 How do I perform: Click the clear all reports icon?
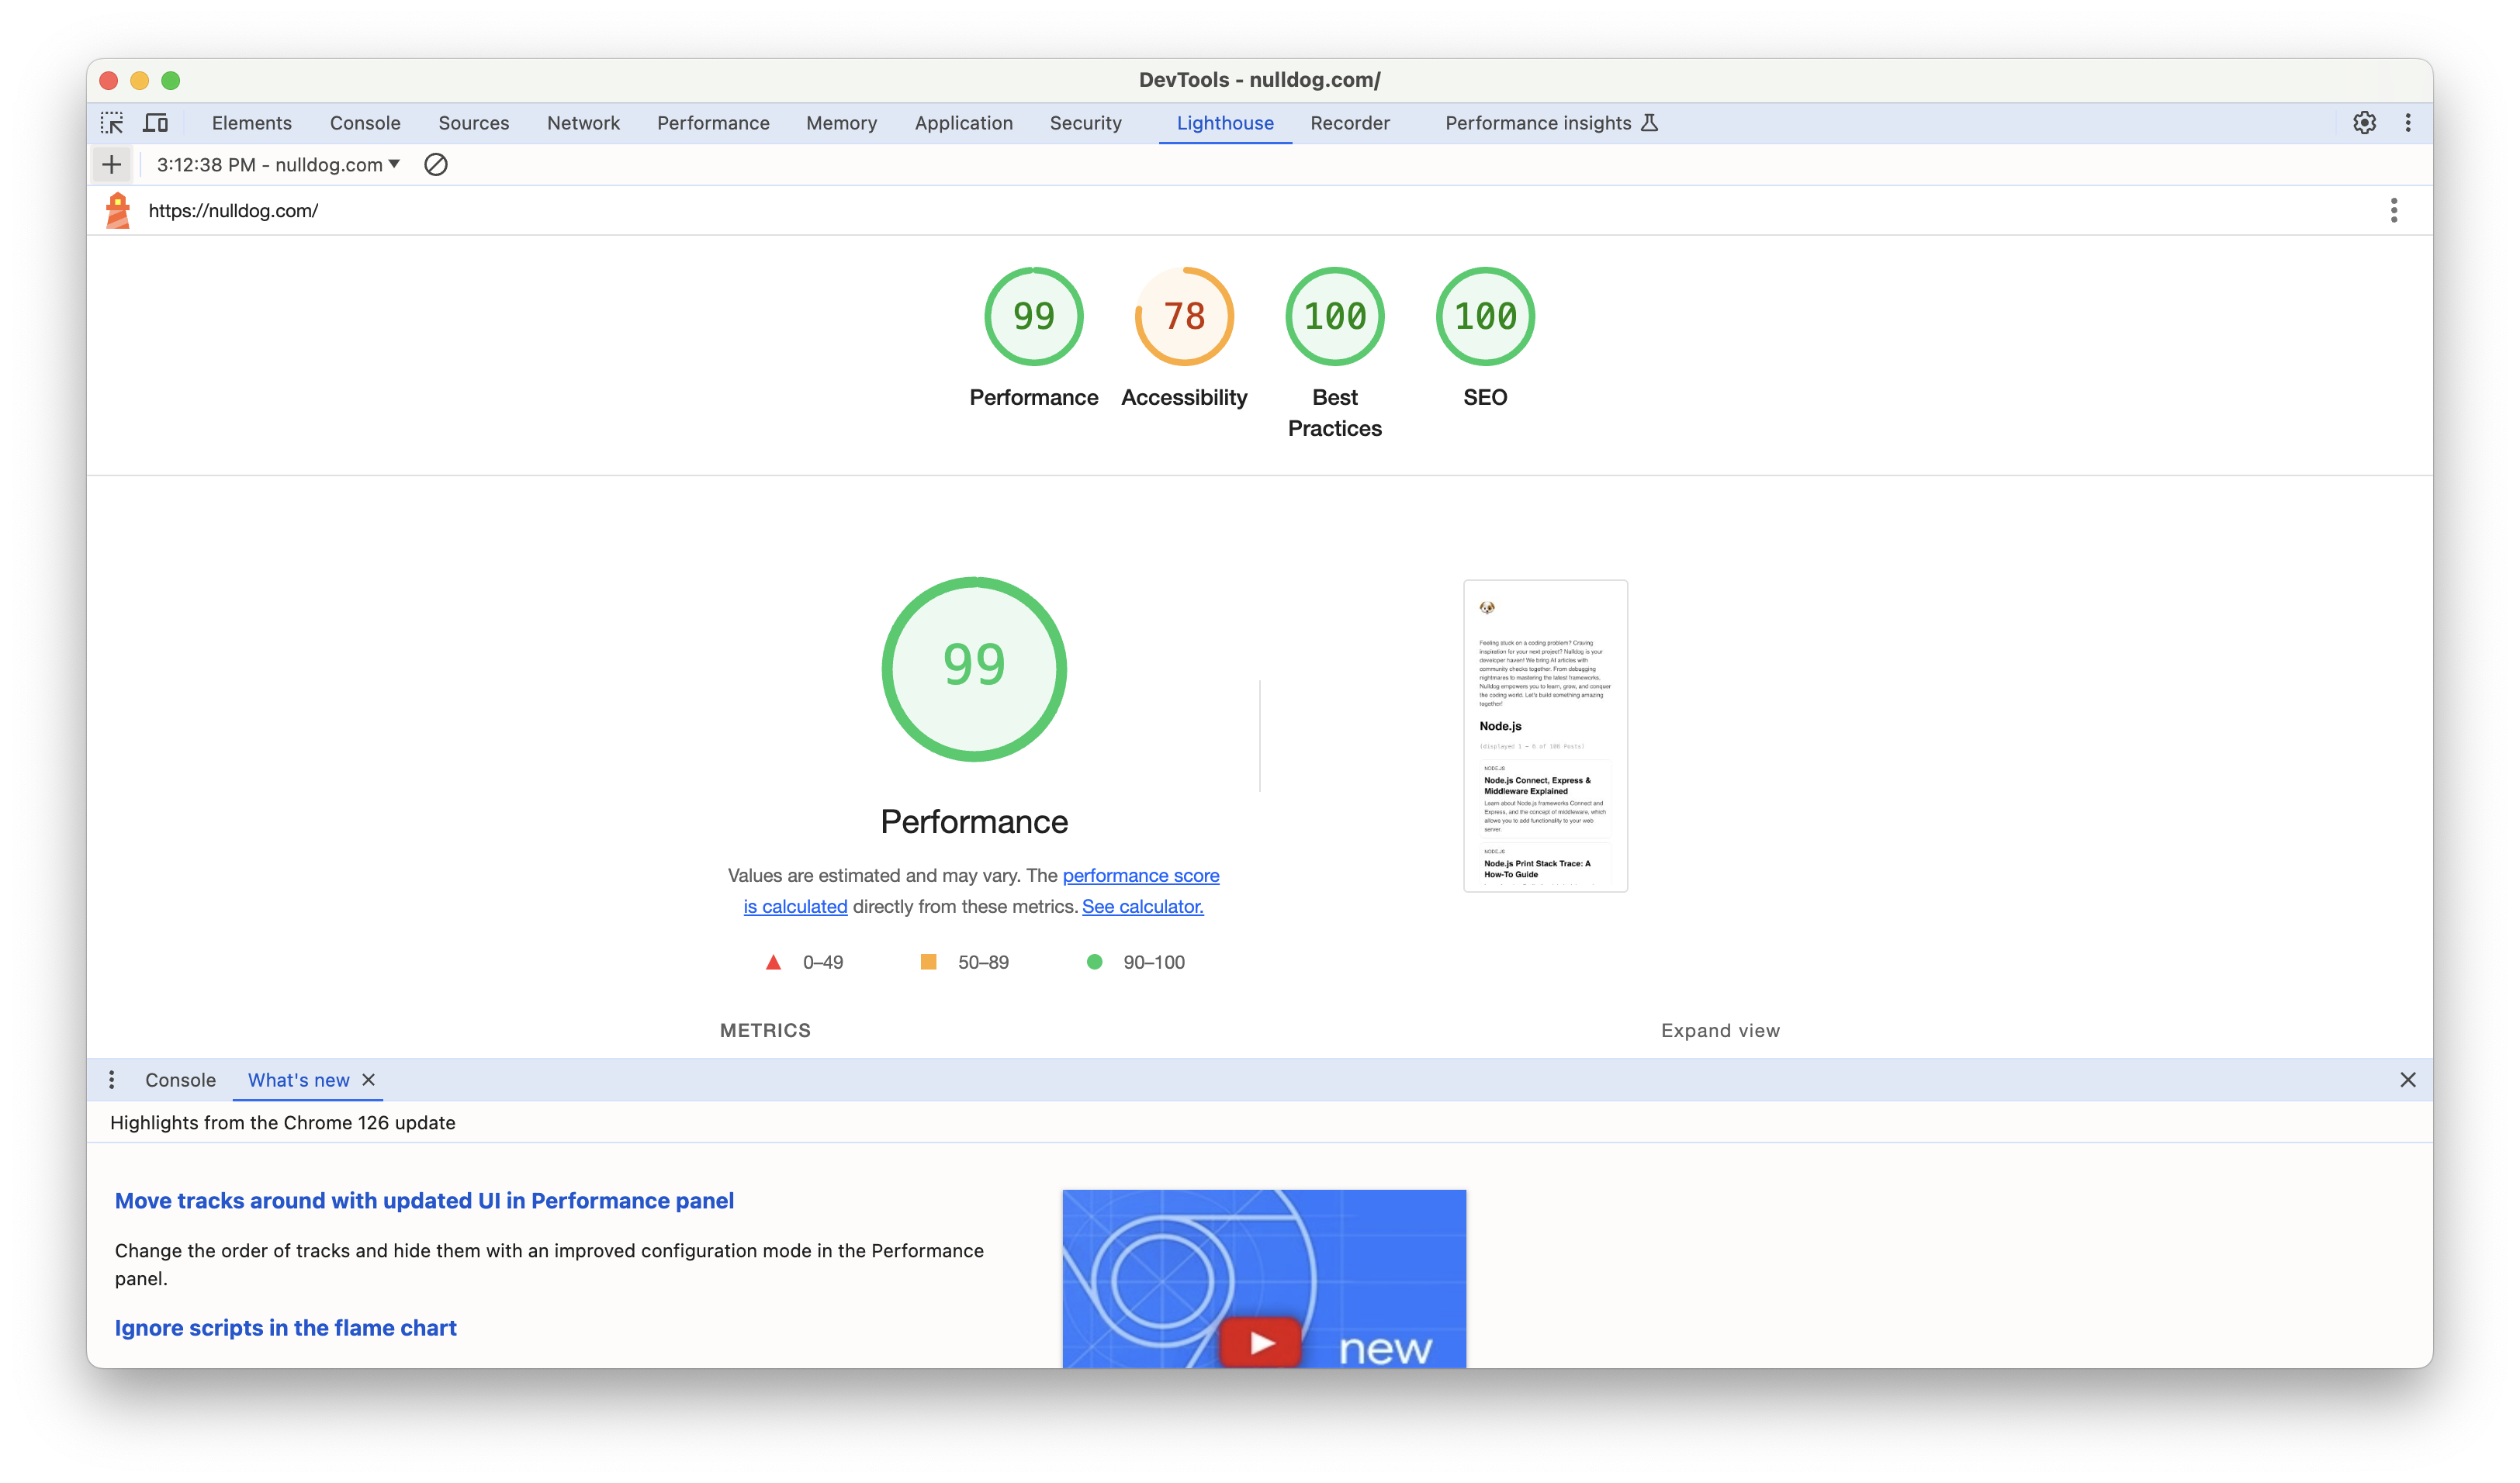[x=436, y=165]
